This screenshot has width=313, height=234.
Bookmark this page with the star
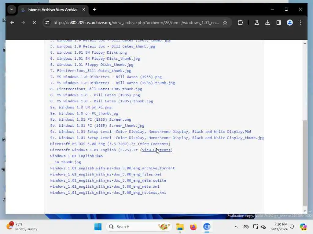pos(225,23)
